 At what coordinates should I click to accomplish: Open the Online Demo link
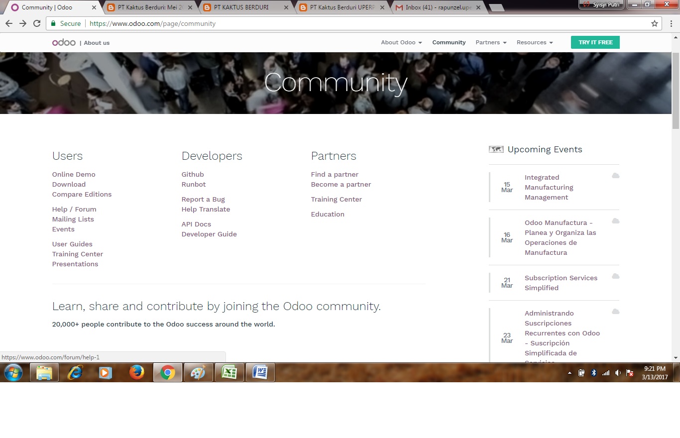74,174
